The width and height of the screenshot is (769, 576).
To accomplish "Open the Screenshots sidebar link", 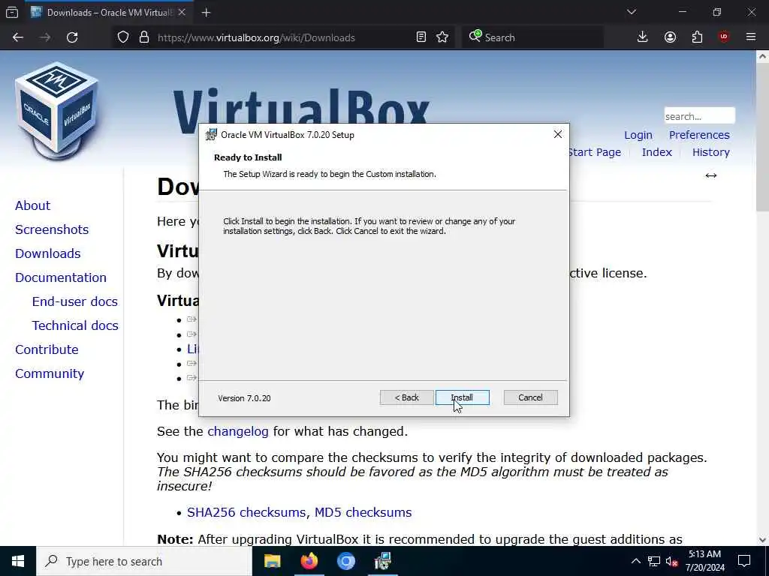I will click(x=52, y=229).
